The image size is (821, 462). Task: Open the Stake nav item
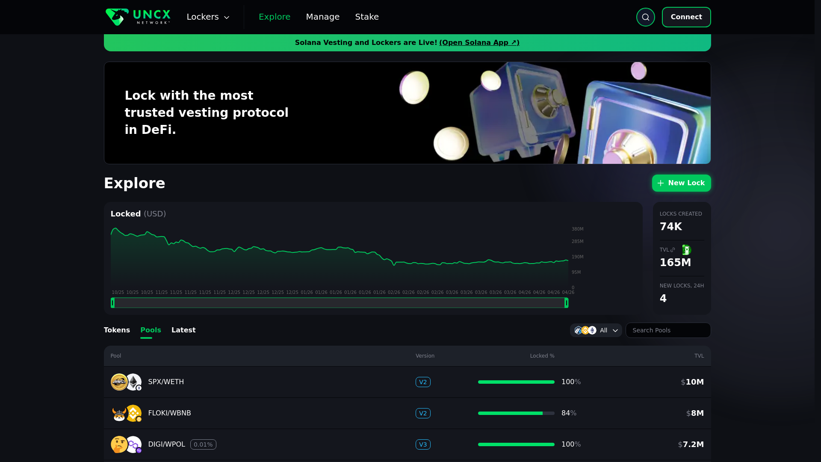[367, 17]
